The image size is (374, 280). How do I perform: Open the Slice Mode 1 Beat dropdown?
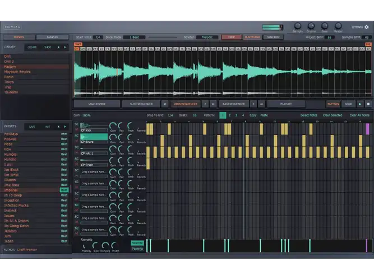pos(134,37)
